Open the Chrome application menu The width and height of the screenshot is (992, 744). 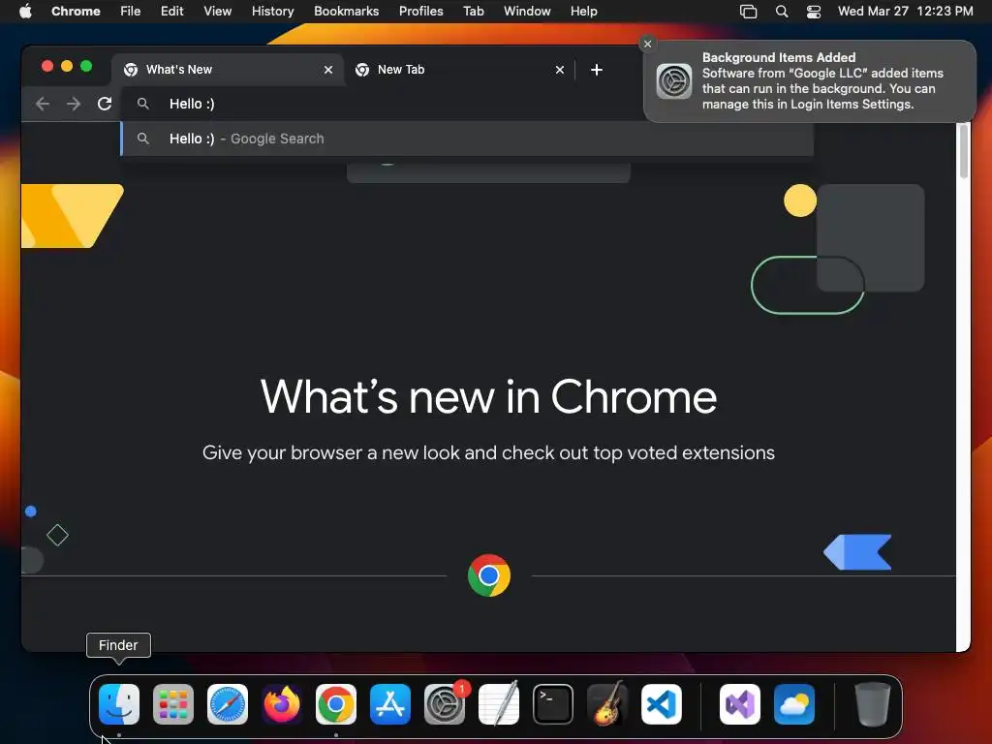(x=76, y=12)
